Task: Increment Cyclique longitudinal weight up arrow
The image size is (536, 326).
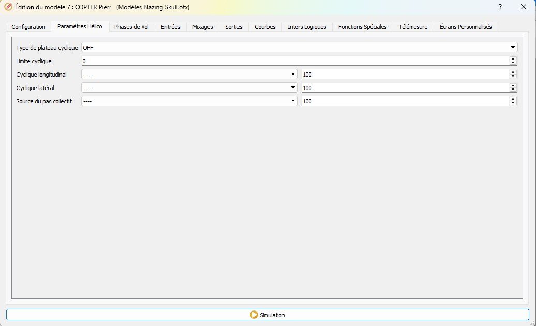Action: pos(513,72)
